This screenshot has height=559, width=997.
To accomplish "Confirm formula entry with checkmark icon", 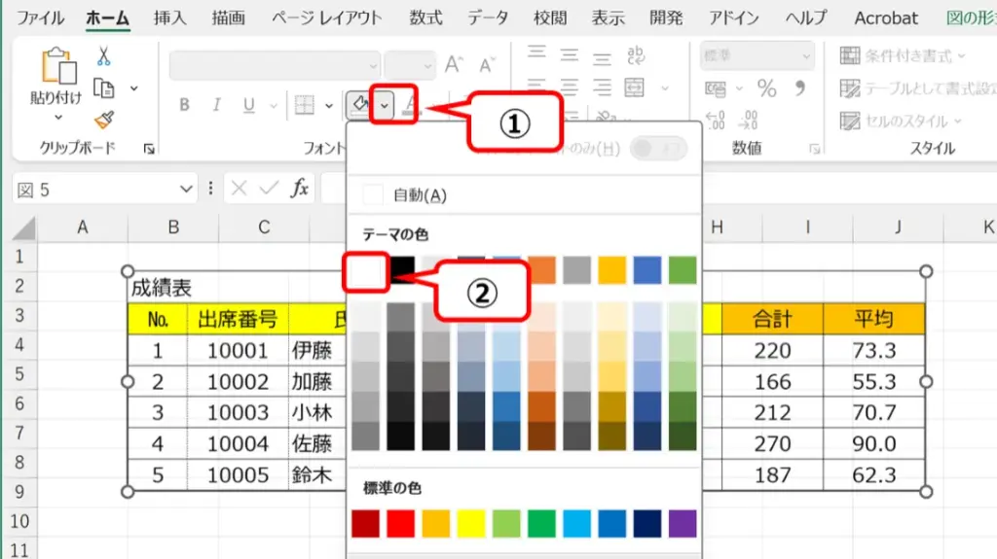I will [x=269, y=189].
